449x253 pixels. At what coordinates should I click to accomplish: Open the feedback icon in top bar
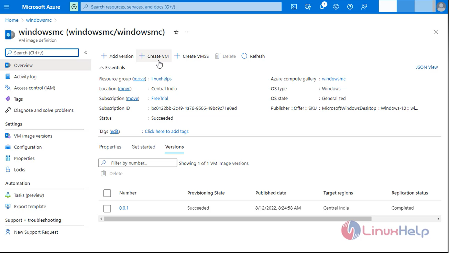pos(364,7)
